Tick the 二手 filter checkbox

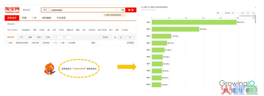52,43
